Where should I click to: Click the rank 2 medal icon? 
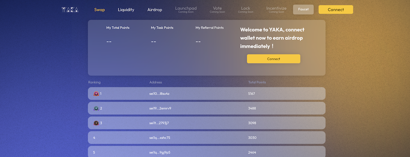[96, 108]
